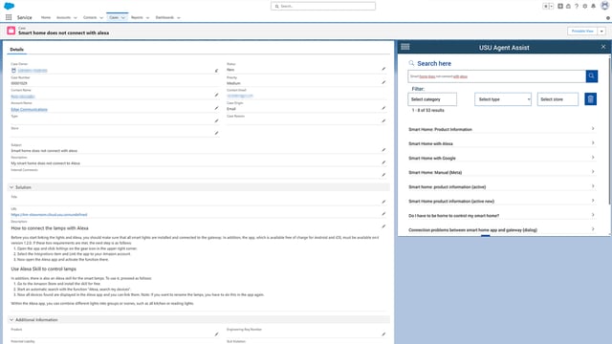Click the blue search magnifier button
The height and width of the screenshot is (344, 612).
591,76
